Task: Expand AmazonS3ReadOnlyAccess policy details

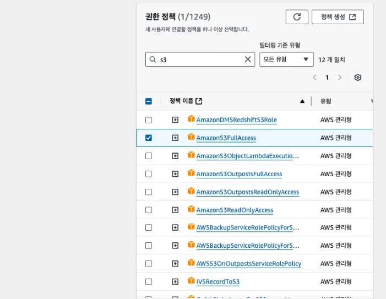Action: [175, 210]
